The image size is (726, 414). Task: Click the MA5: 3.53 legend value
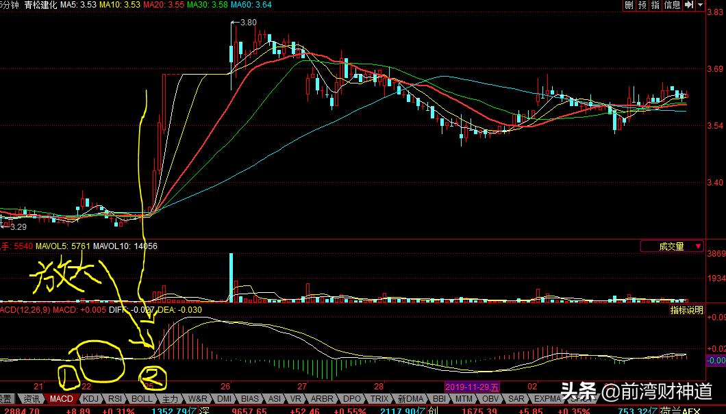pos(78,5)
